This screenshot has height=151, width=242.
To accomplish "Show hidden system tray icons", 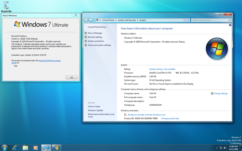I will tap(217, 147).
